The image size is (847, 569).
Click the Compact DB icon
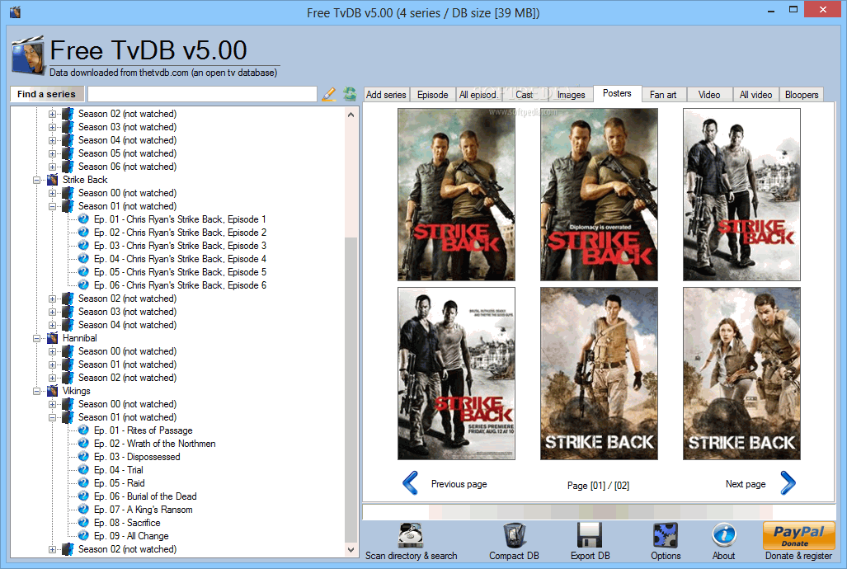[x=515, y=535]
